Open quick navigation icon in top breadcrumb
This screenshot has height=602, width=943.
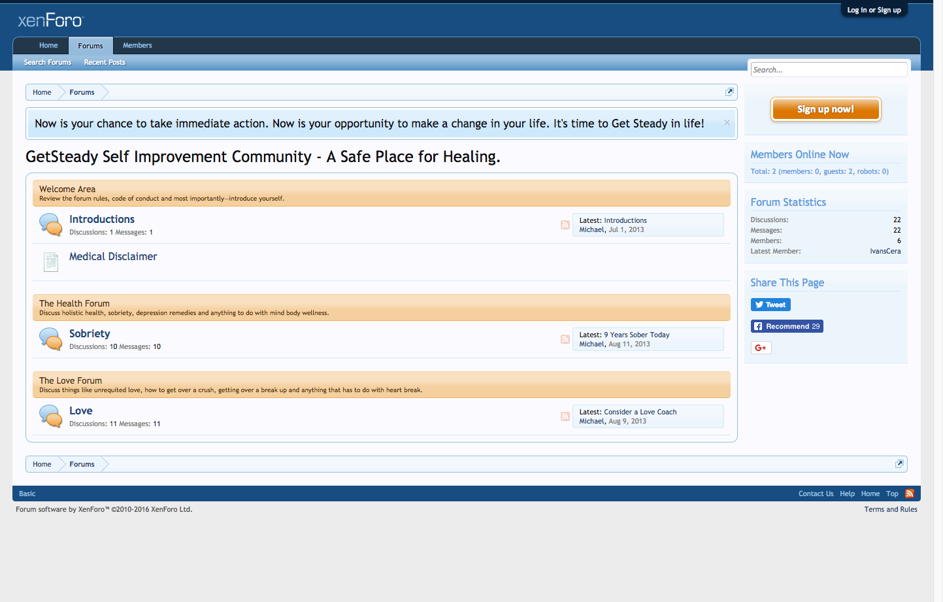(x=729, y=92)
